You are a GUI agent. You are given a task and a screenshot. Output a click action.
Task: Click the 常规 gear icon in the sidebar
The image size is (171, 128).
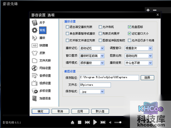[35, 30]
